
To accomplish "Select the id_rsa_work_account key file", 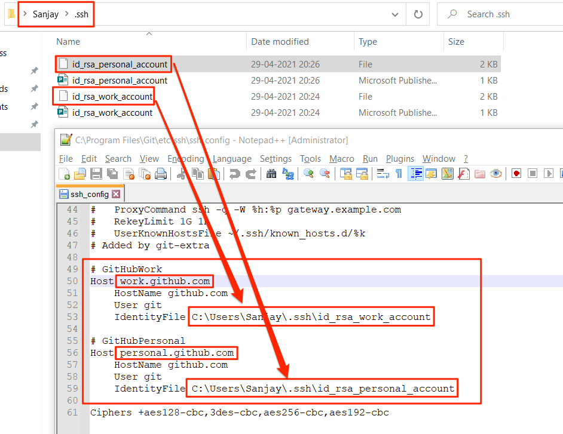I will 112,97.
